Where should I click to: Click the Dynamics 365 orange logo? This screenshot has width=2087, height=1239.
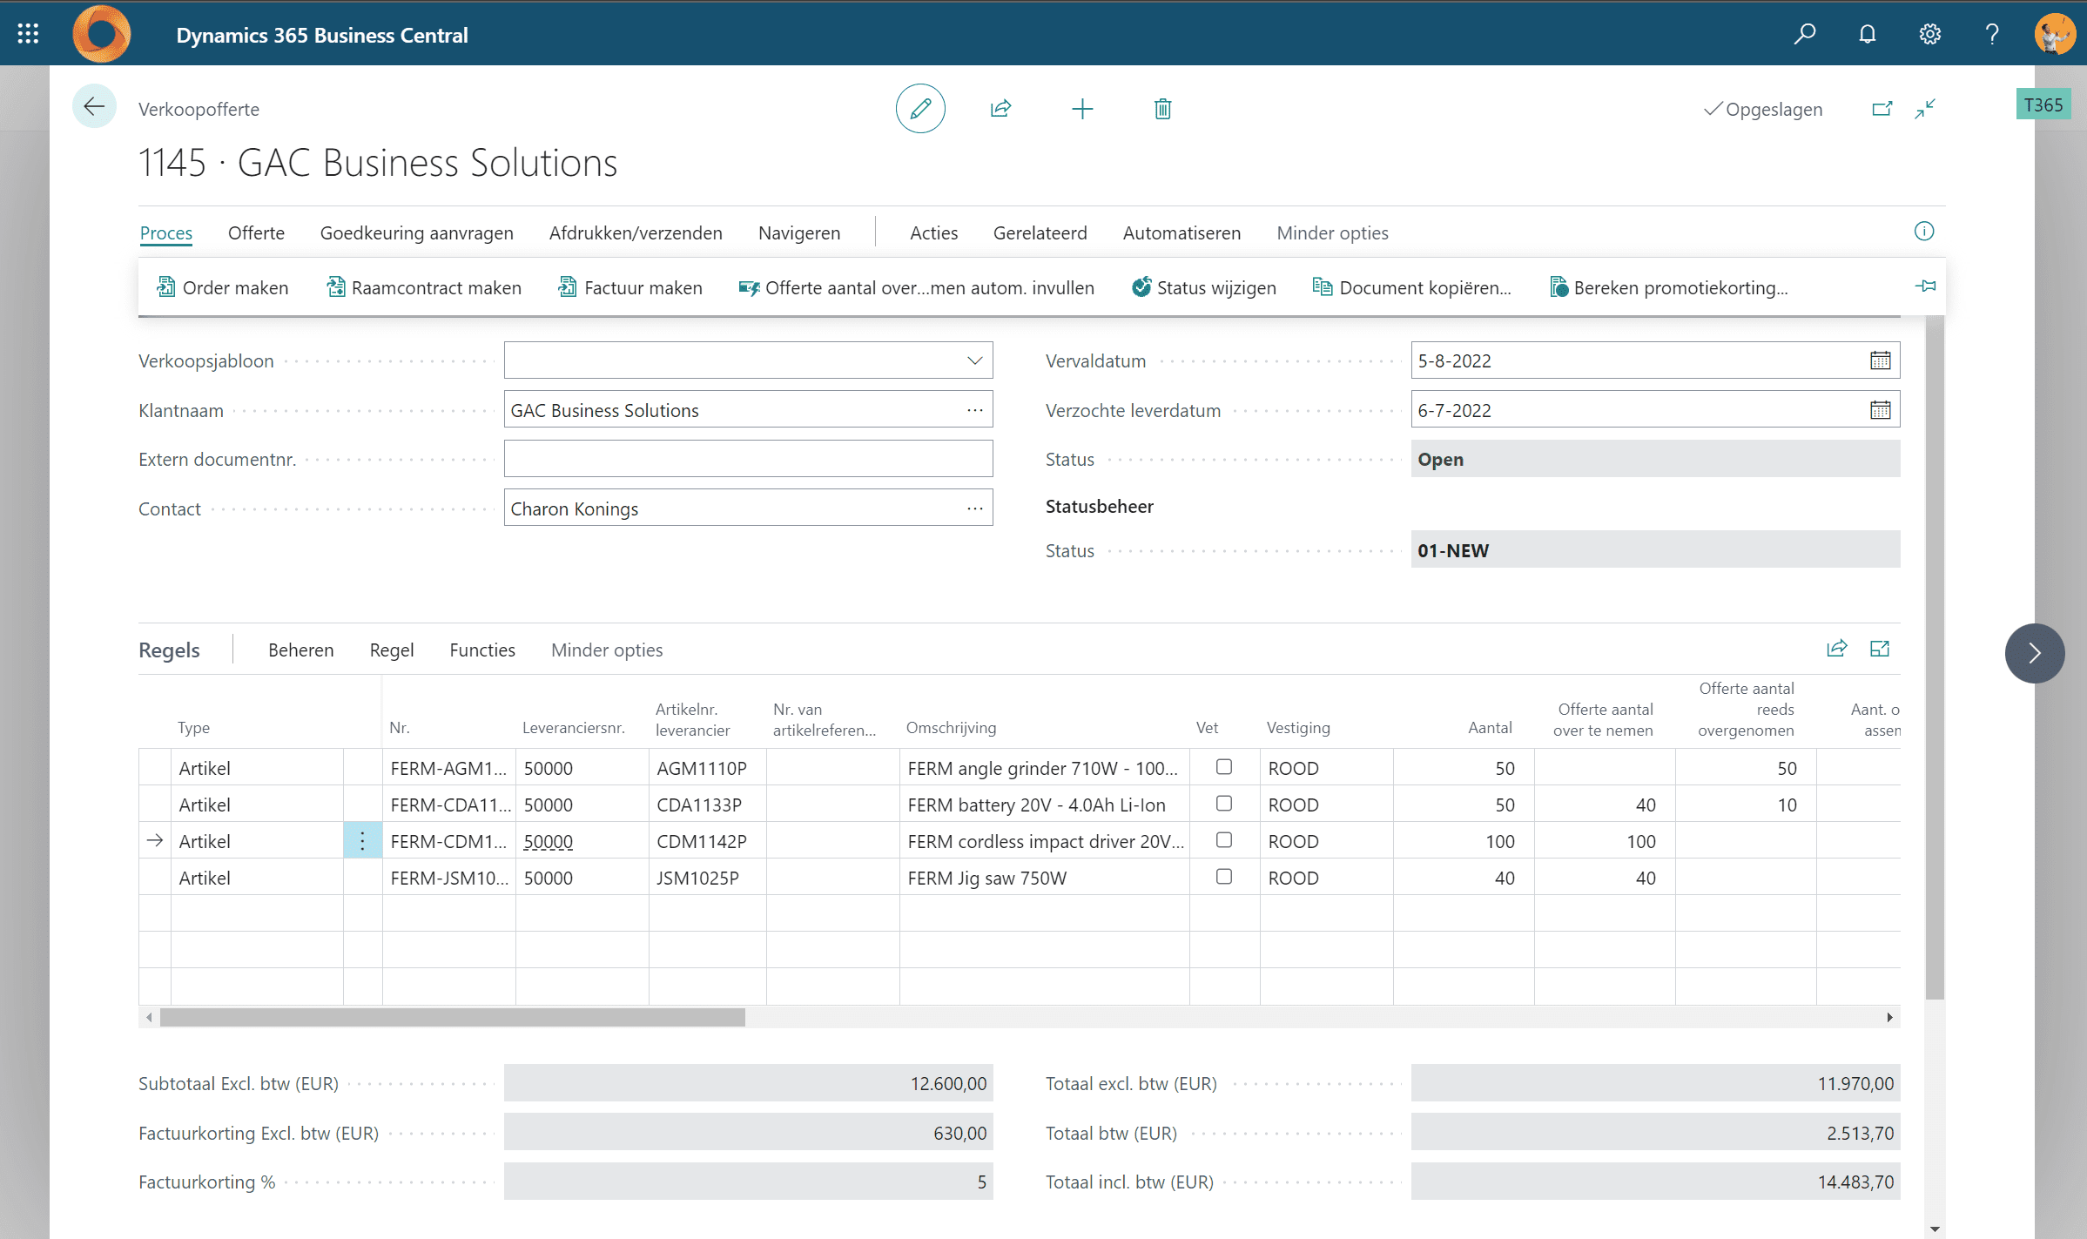click(x=101, y=34)
